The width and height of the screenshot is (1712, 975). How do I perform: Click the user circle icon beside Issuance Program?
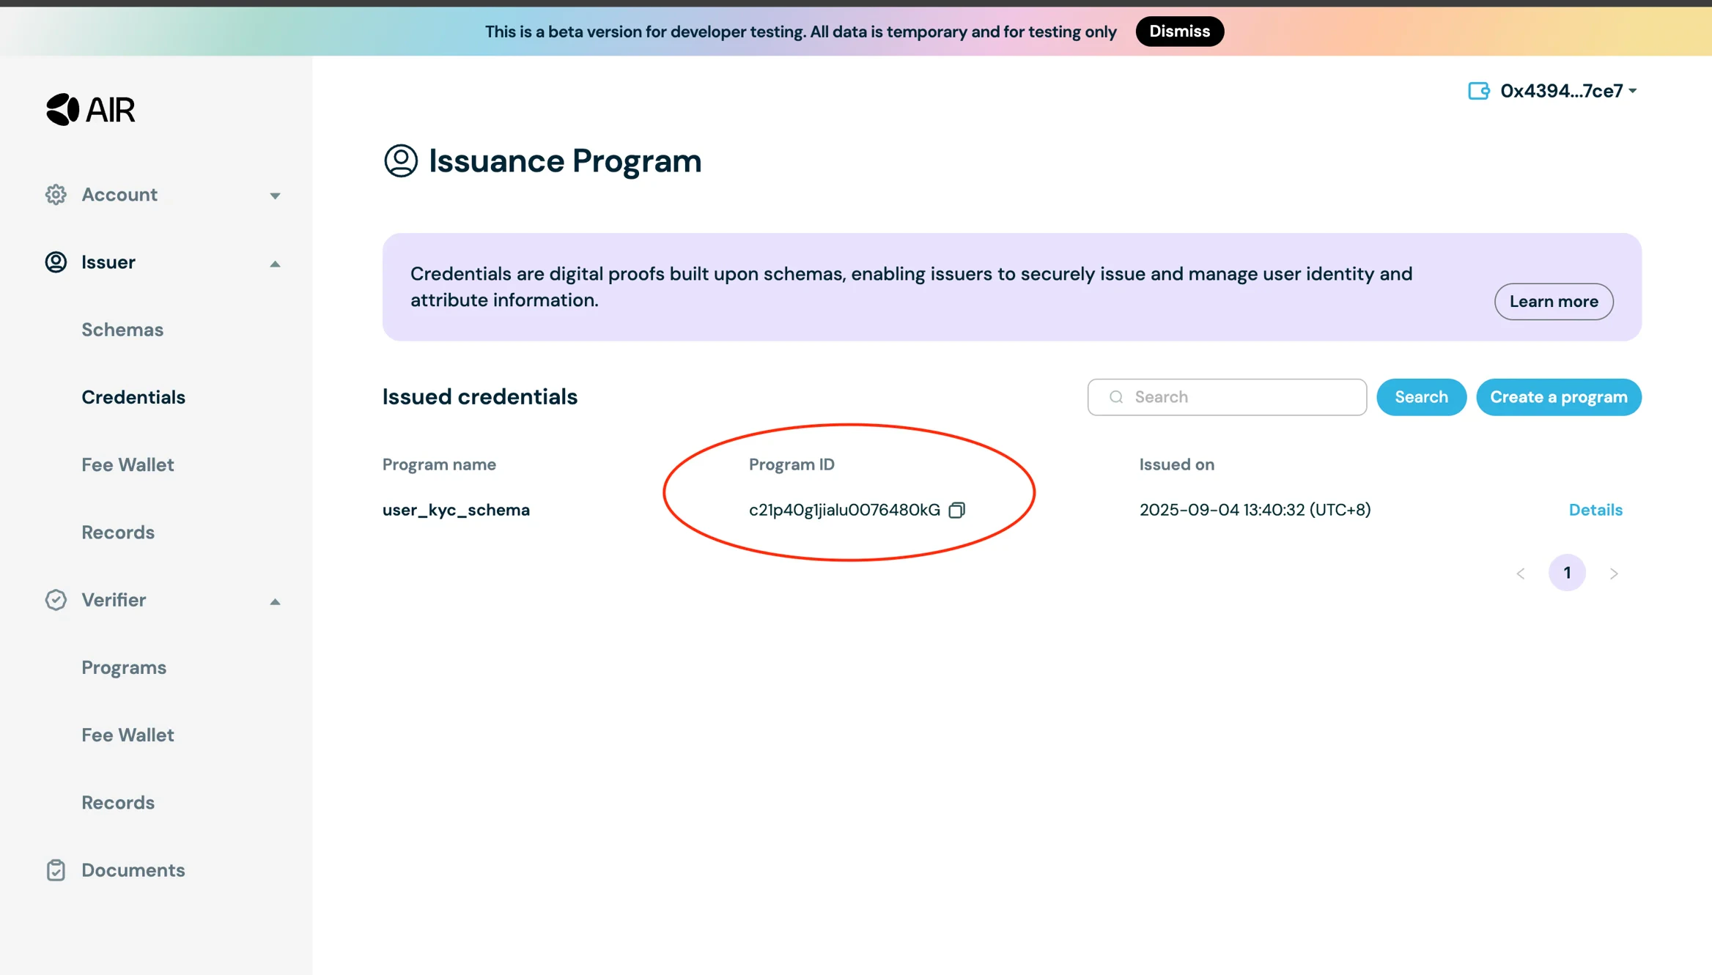[x=400, y=160]
